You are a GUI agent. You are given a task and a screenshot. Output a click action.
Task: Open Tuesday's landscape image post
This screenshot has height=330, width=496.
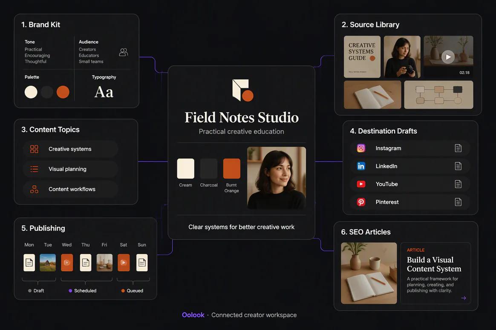pos(48,262)
